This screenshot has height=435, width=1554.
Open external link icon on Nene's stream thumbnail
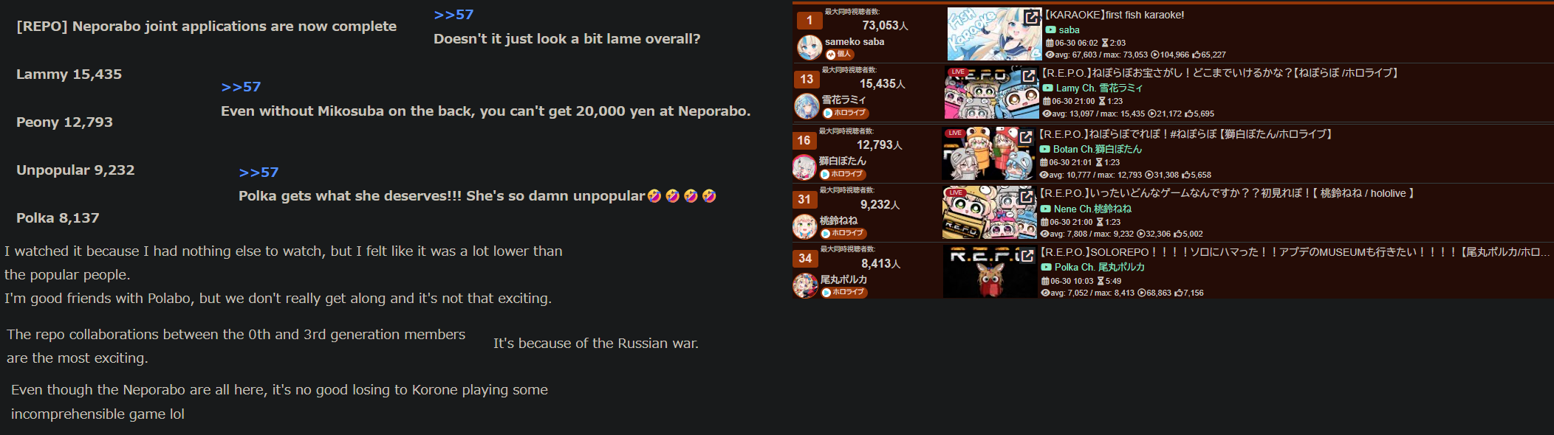tap(1026, 196)
